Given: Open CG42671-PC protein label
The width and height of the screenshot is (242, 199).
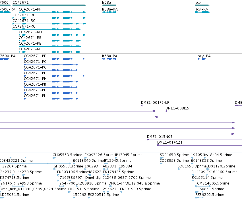Looking at the screenshot, I should pyautogui.click(x=35, y=67).
